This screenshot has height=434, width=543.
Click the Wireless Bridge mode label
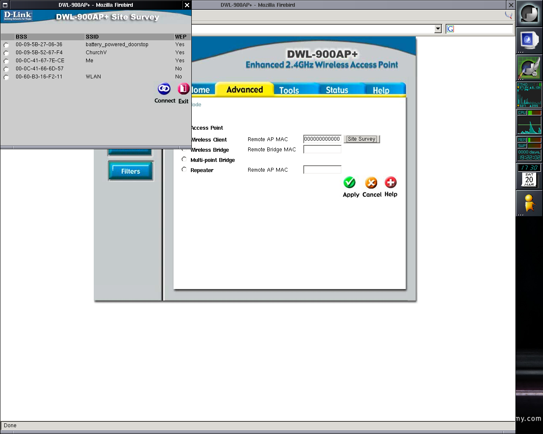point(210,150)
